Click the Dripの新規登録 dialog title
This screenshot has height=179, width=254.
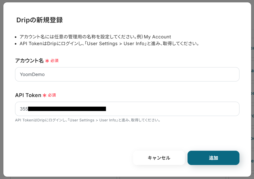point(39,20)
